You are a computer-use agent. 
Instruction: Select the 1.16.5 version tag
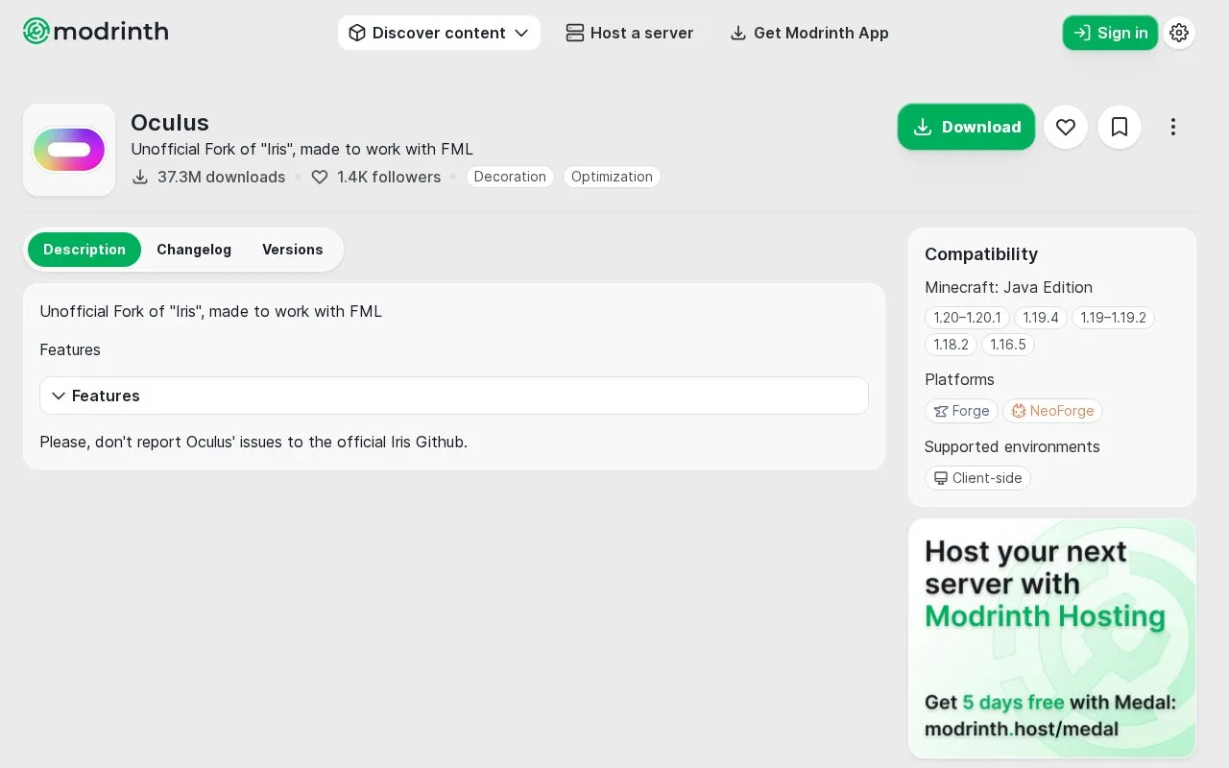tap(1008, 345)
